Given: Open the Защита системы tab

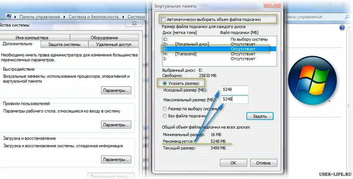Looking at the screenshot, I should (x=64, y=44).
